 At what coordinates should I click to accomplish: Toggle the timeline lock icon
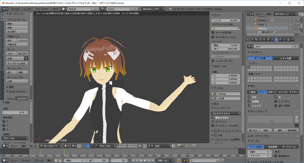[60, 160]
